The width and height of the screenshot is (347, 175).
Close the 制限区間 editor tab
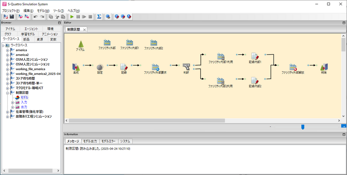pos(84,30)
